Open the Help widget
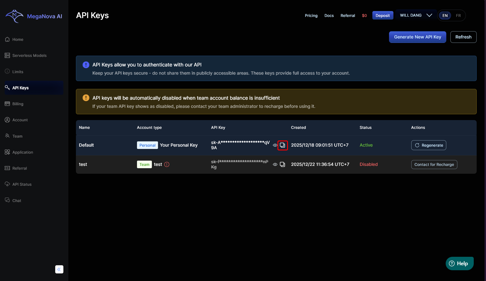Image resolution: width=486 pixels, height=281 pixels. pyautogui.click(x=459, y=264)
